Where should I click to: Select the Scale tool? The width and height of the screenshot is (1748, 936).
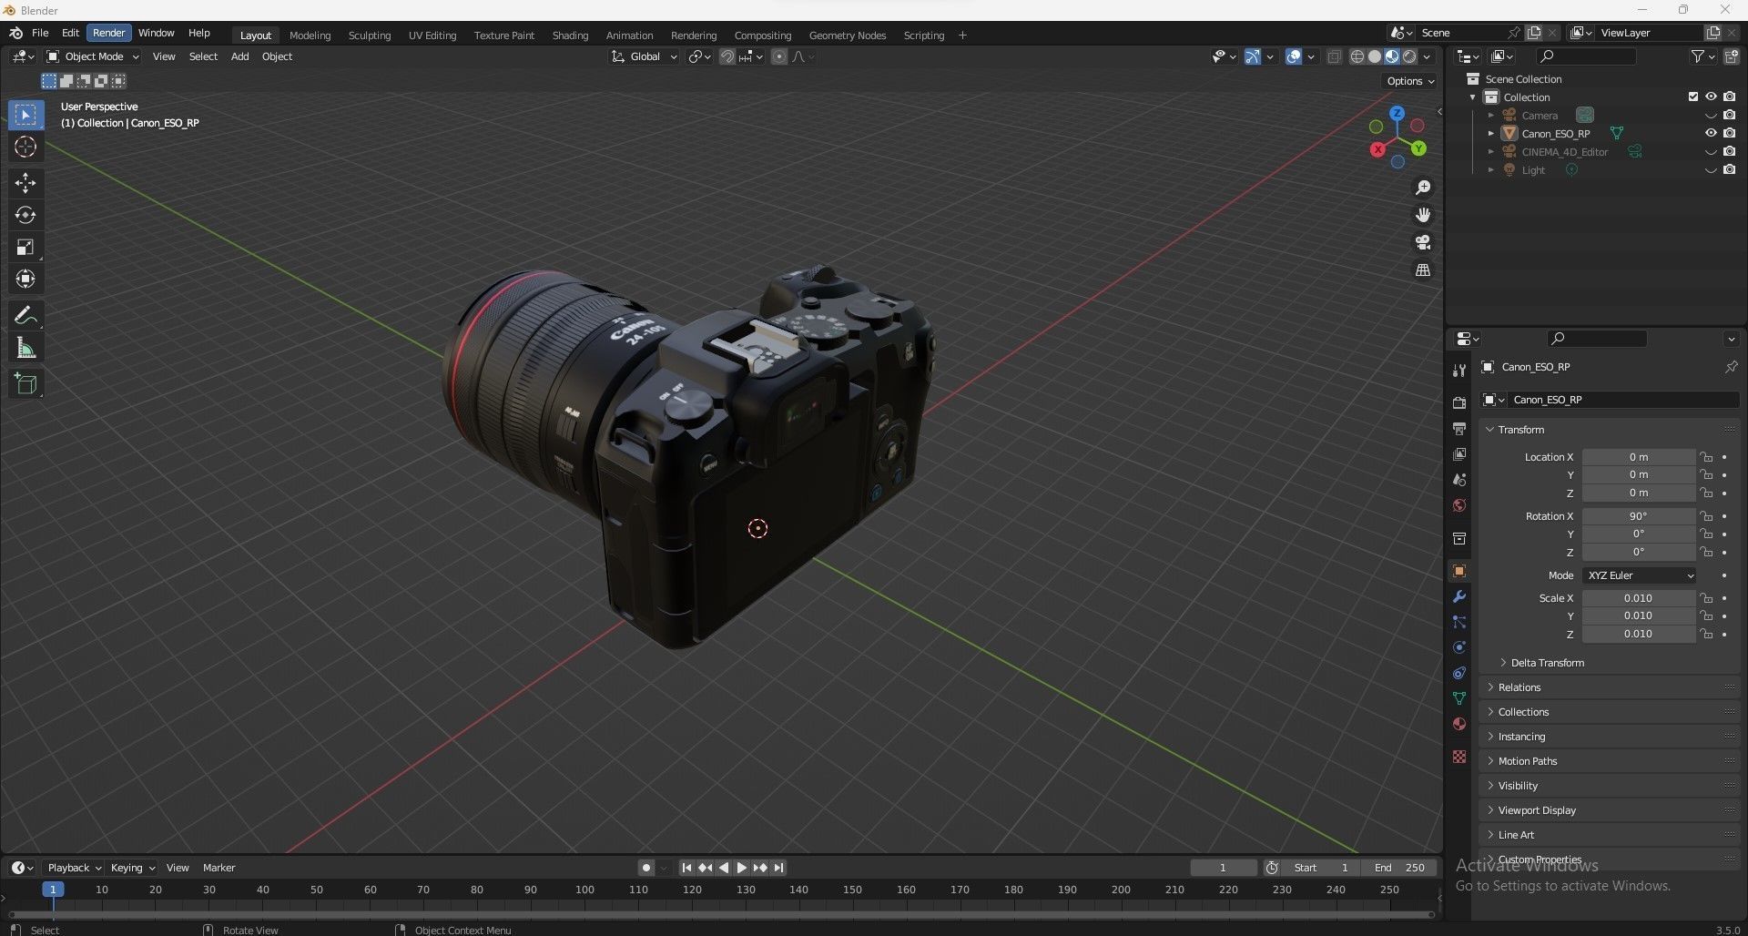(x=25, y=247)
